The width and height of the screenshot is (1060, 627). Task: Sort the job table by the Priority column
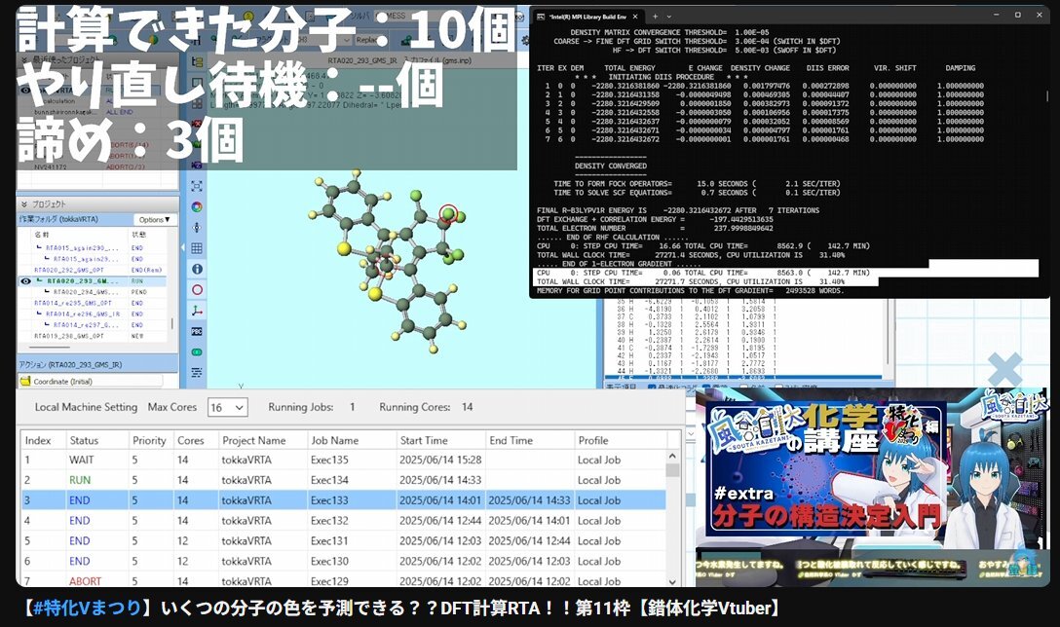(x=149, y=440)
